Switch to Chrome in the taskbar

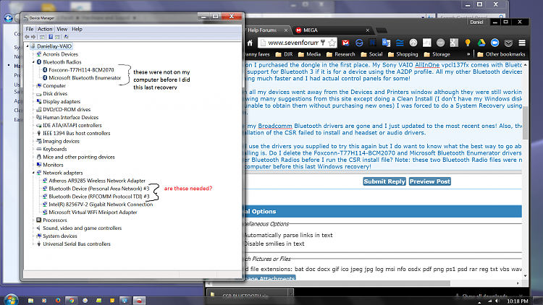point(72,301)
